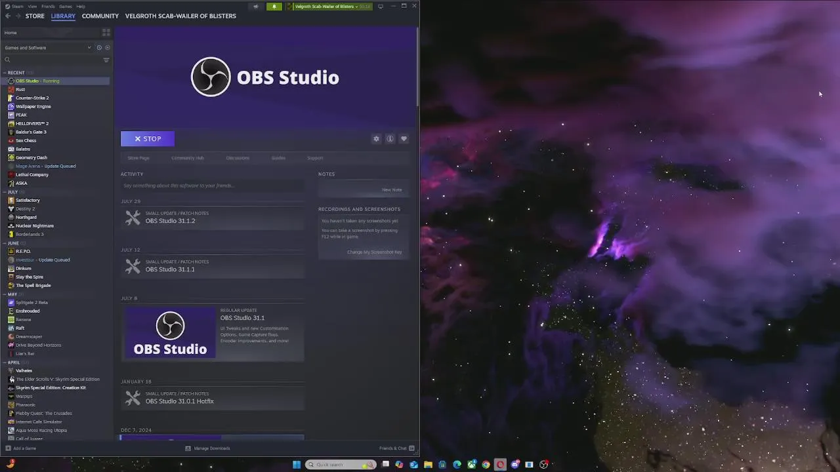Open the View menu
Screen dimensions: 840x472
point(32,7)
